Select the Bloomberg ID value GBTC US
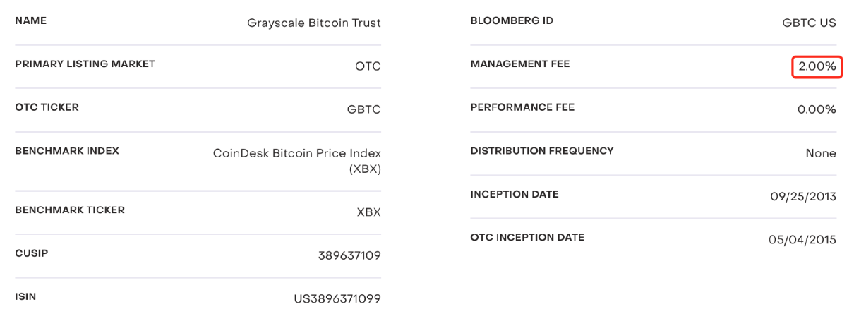The height and width of the screenshot is (314, 854). pyautogui.click(x=809, y=23)
